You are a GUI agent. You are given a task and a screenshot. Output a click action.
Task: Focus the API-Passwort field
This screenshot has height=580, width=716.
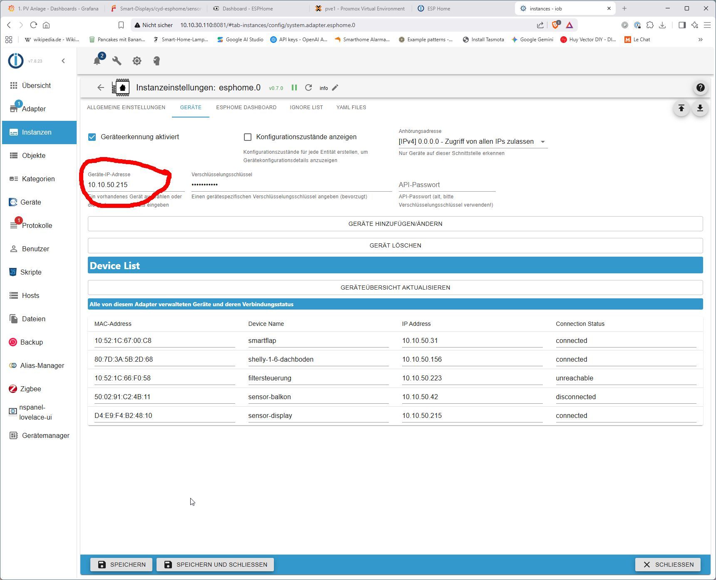(447, 185)
